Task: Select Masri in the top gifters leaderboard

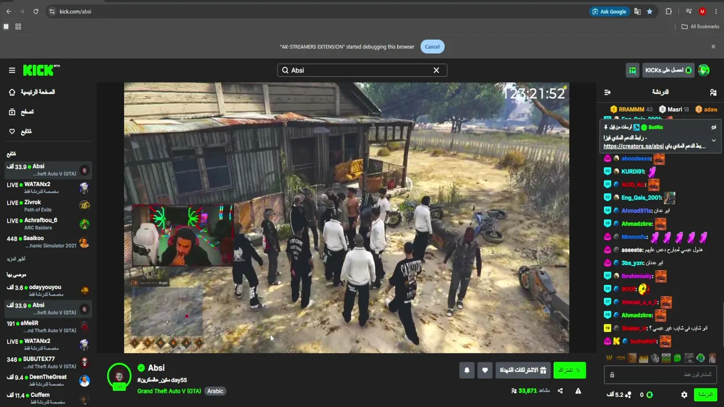Action: click(674, 110)
